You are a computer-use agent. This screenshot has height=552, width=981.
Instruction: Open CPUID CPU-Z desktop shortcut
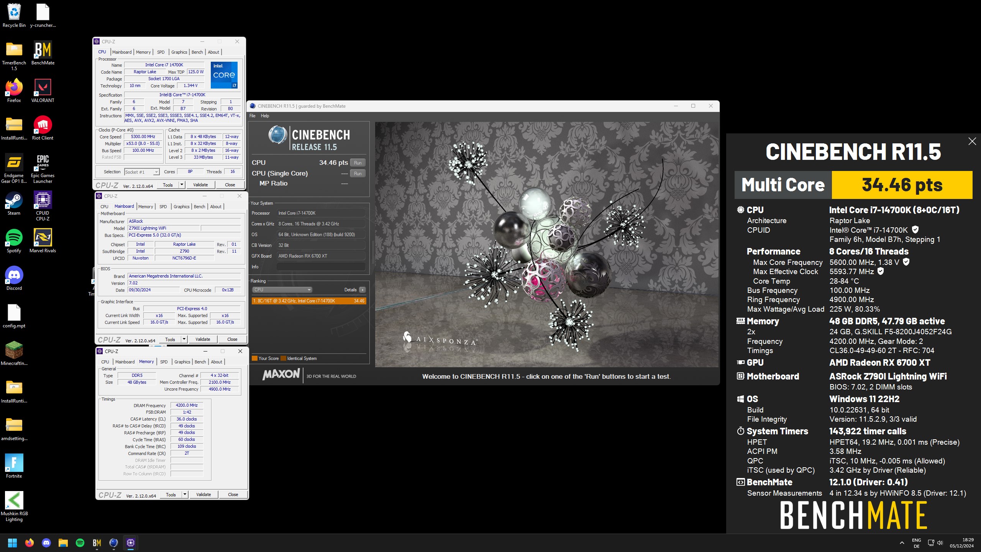43,206
